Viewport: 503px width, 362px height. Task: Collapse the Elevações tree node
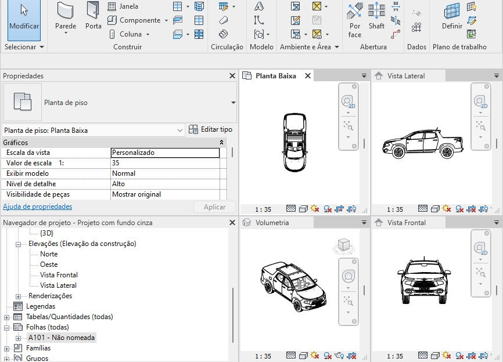pyautogui.click(x=18, y=244)
